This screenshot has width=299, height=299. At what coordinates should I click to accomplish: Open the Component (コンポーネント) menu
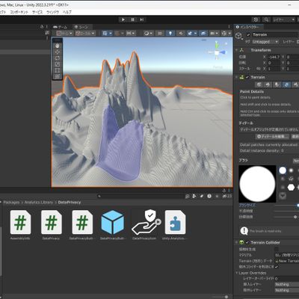coord(19,12)
